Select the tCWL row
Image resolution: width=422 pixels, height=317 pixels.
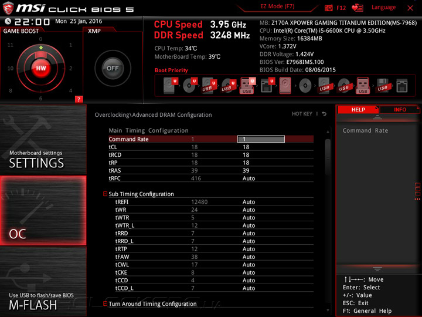tap(215, 264)
